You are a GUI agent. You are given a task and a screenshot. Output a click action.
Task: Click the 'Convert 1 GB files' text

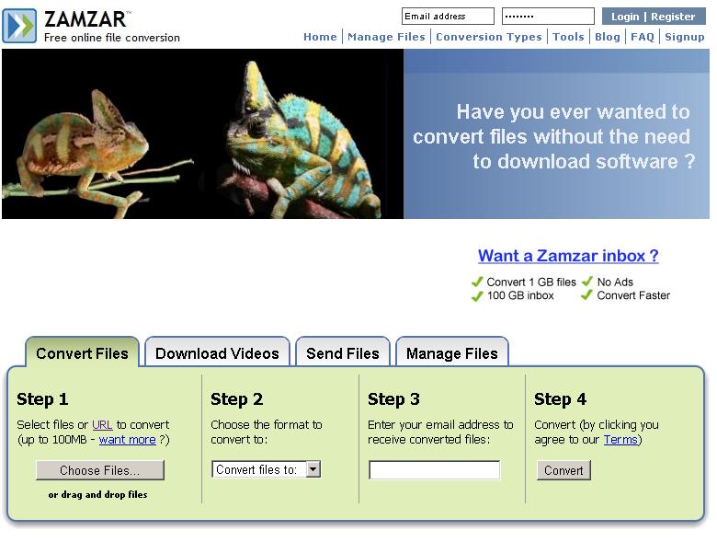[531, 282]
